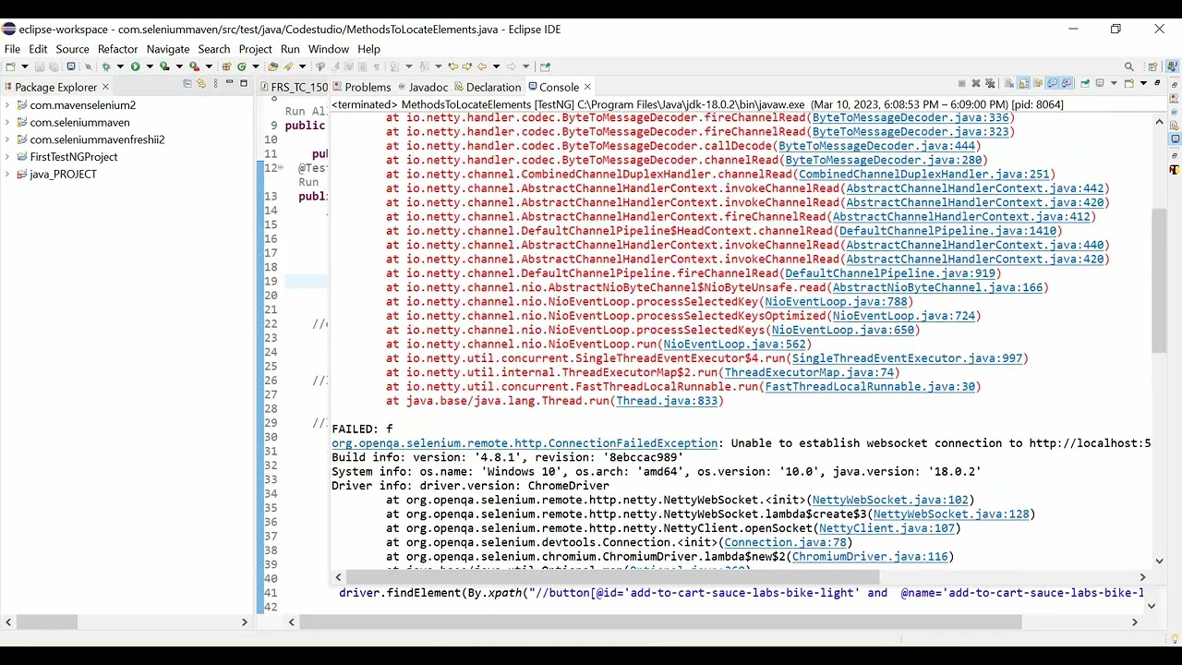The height and width of the screenshot is (665, 1182).
Task: Expand the com.seleniummaven project
Action: point(7,122)
